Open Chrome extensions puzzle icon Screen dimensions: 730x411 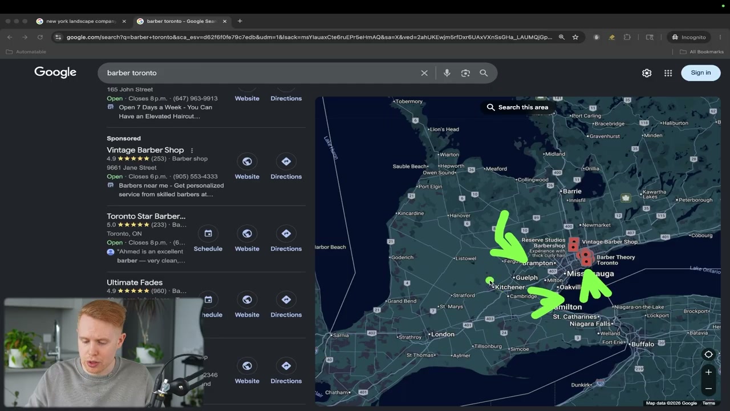click(627, 37)
